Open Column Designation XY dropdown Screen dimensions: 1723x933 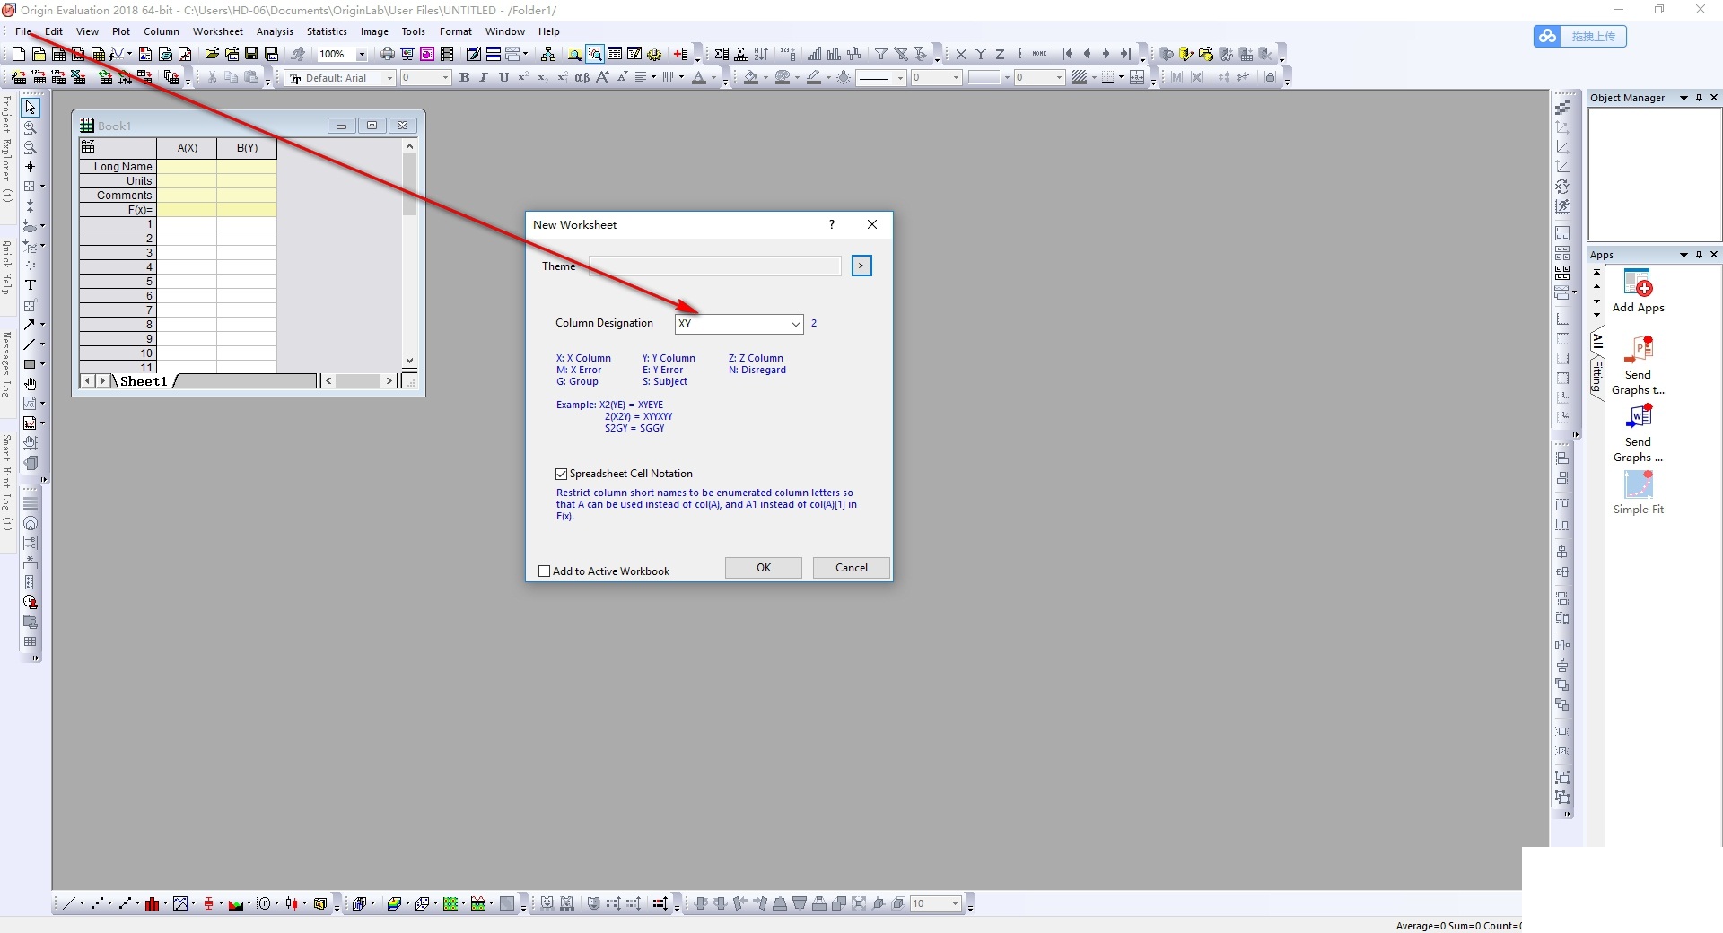[795, 324]
